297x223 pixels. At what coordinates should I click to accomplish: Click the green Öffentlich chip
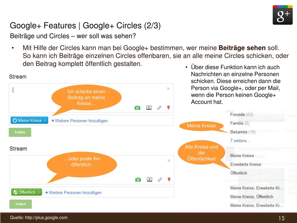26,192
